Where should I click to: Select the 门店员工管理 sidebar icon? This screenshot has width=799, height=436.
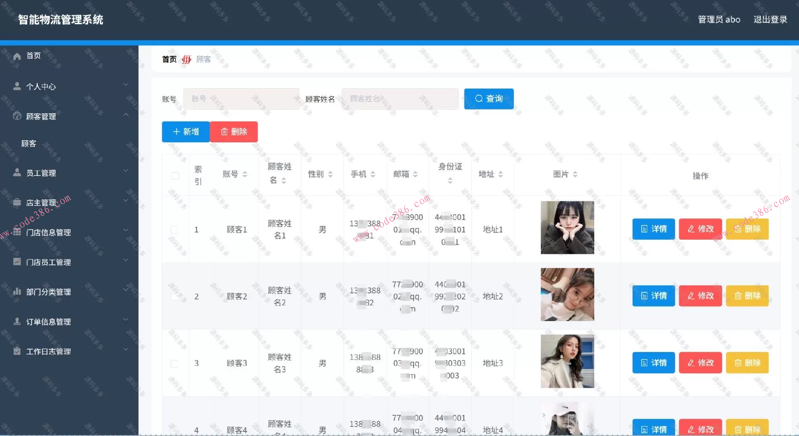(x=17, y=262)
